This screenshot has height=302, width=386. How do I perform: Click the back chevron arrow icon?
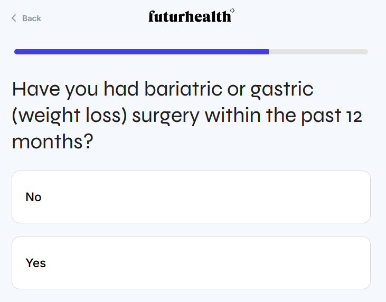(x=14, y=18)
